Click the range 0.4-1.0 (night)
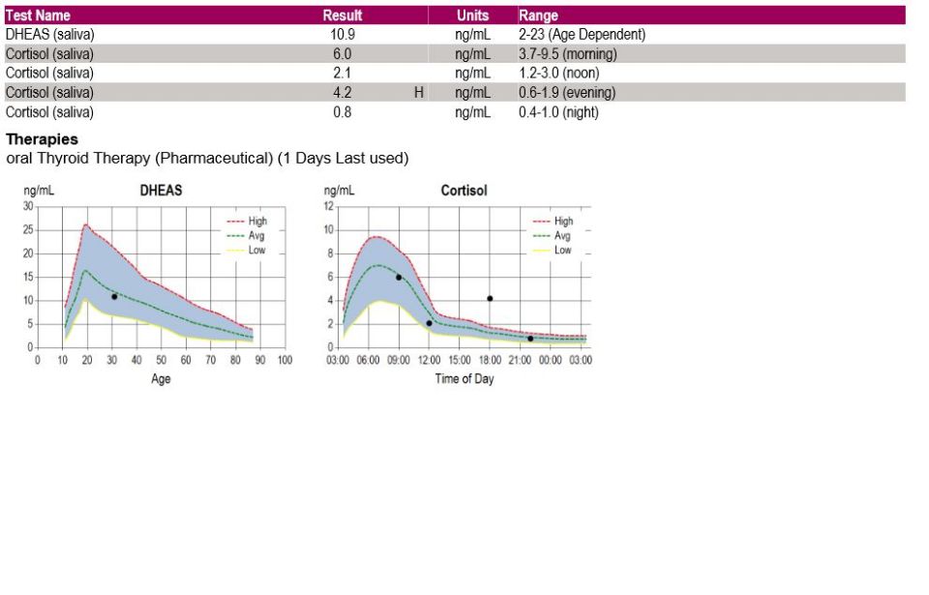The image size is (929, 595). tap(558, 112)
